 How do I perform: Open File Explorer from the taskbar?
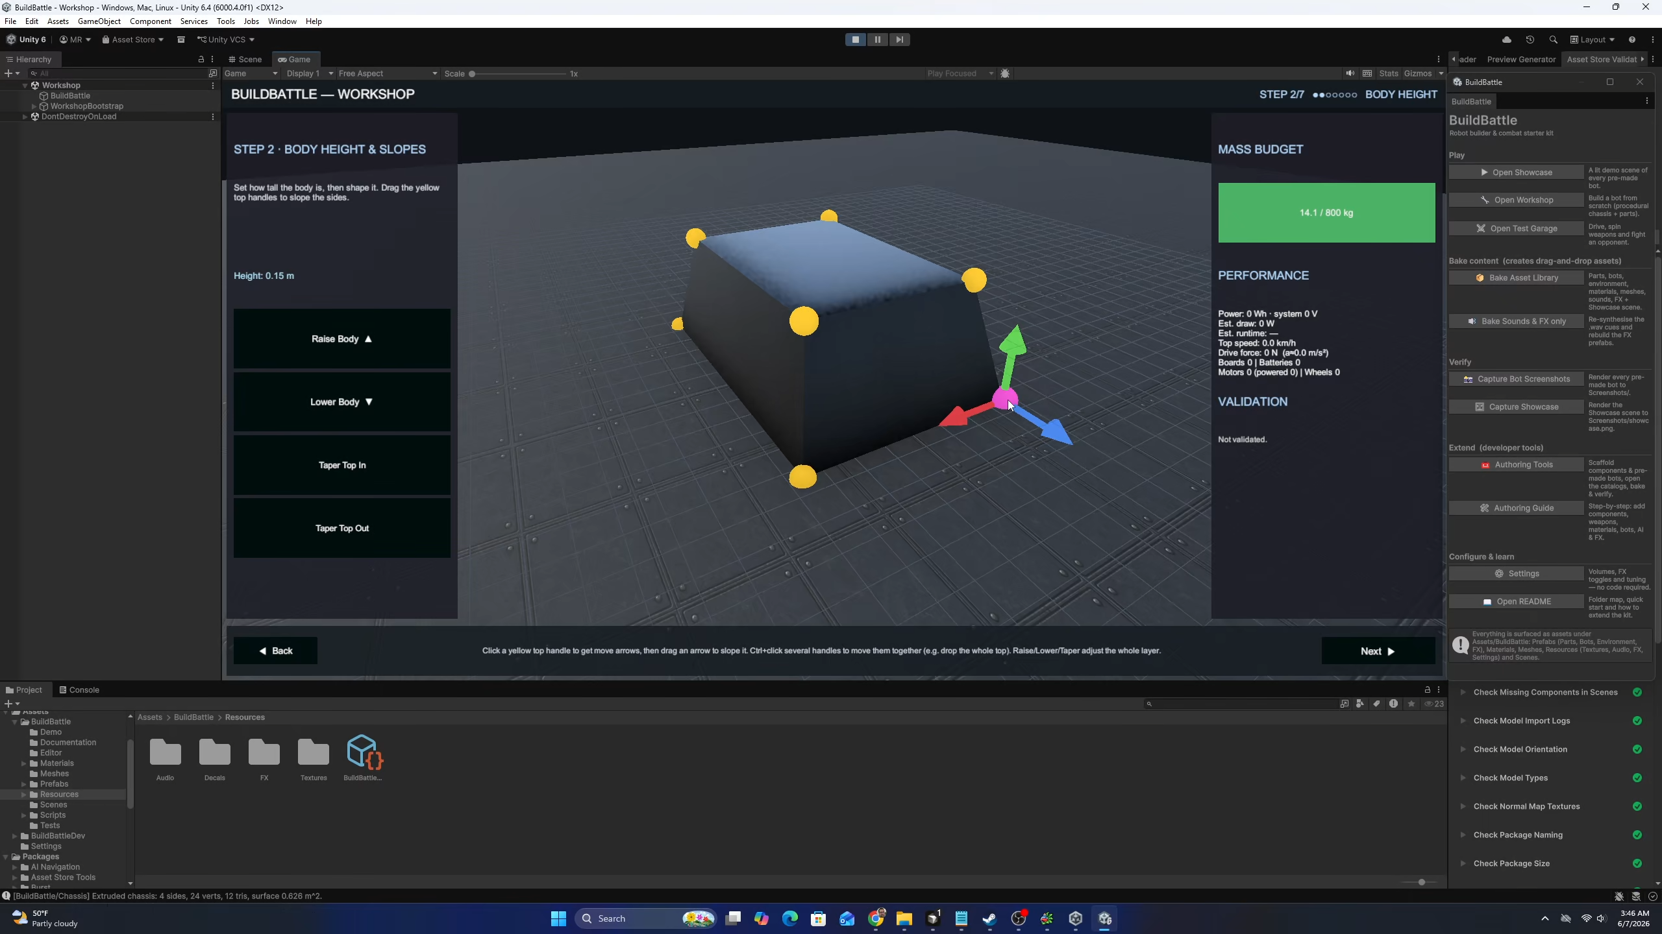tap(904, 918)
